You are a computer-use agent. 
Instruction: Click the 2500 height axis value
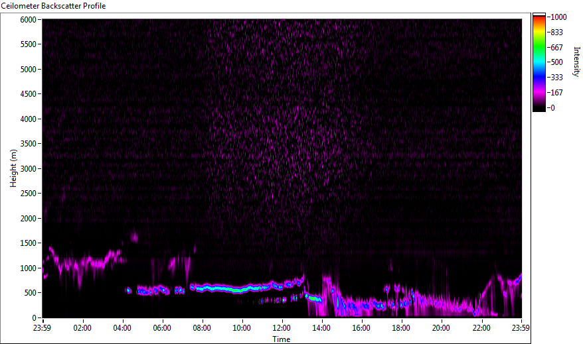click(x=29, y=194)
